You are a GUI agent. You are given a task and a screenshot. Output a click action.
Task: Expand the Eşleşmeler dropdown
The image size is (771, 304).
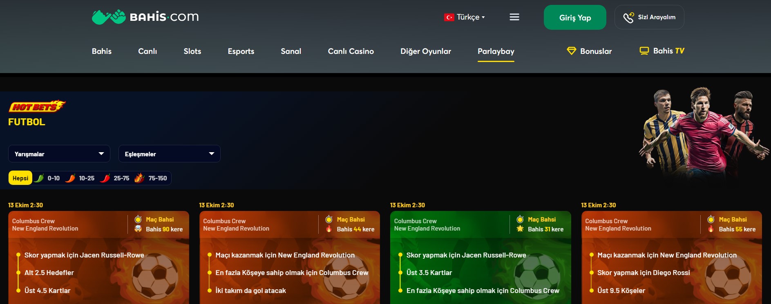170,154
